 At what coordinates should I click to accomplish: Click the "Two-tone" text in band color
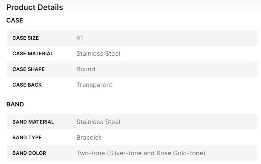90,153
